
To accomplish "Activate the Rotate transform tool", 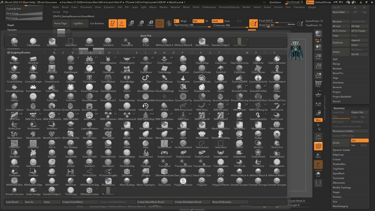I will [150, 23].
